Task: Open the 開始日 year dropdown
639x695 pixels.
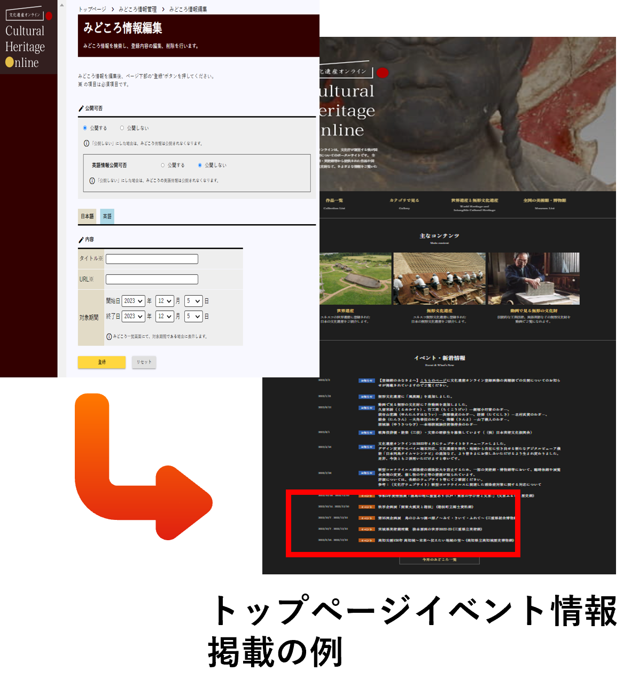Action: click(133, 301)
